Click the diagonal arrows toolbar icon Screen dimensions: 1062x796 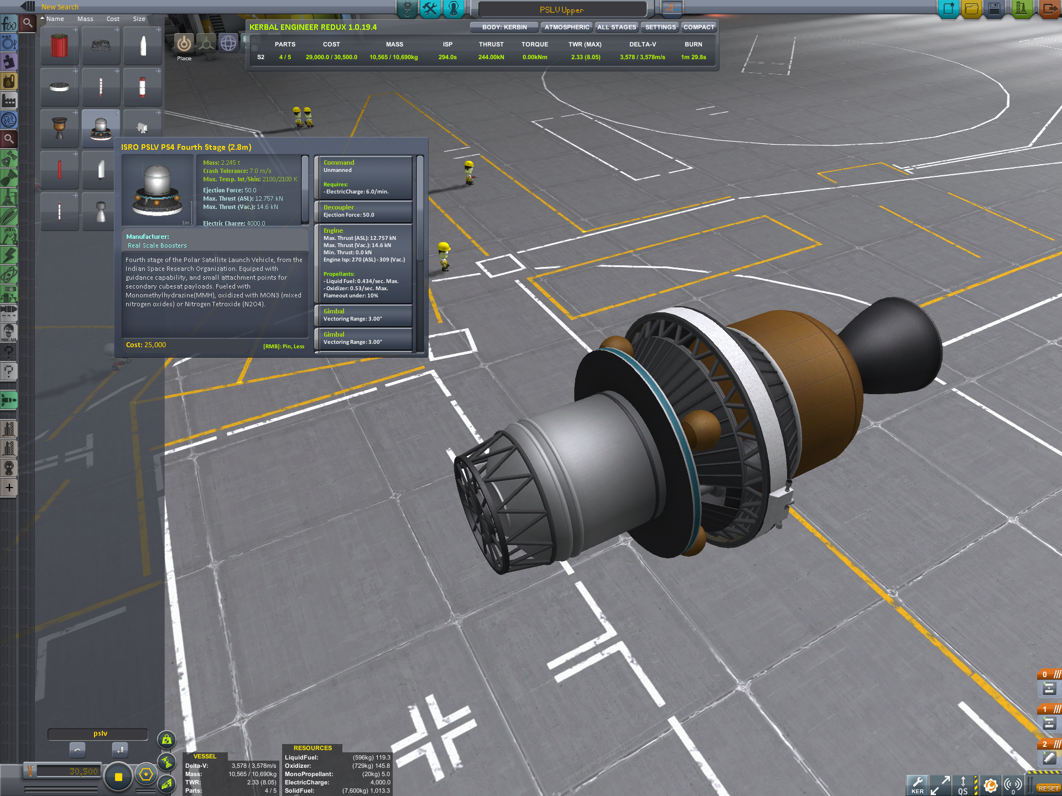(940, 785)
